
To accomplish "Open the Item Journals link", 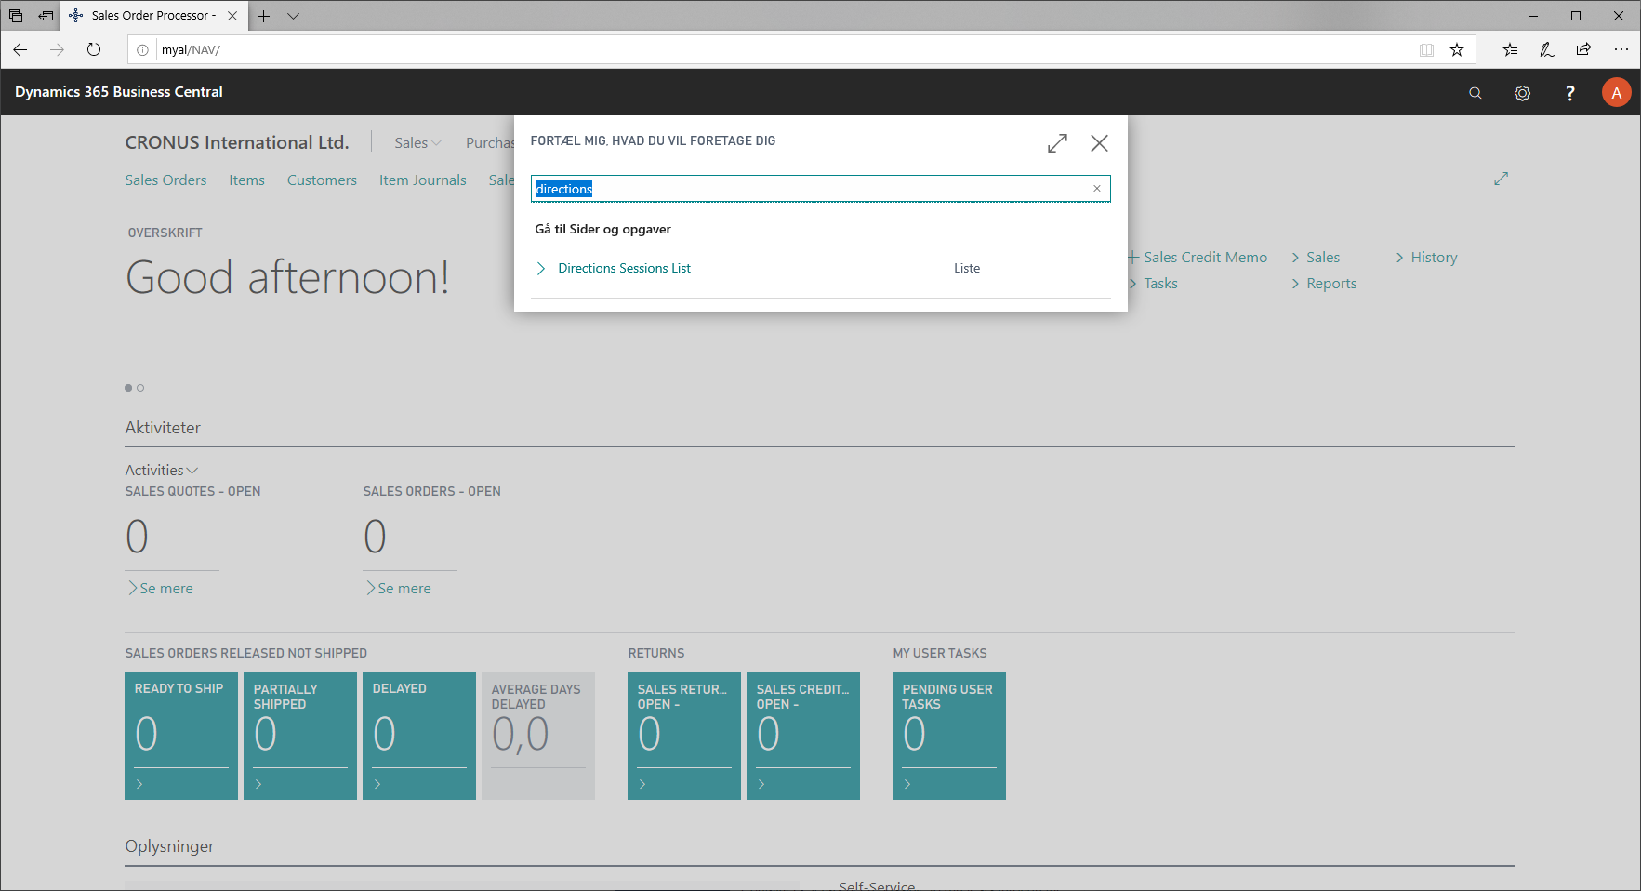I will [423, 180].
